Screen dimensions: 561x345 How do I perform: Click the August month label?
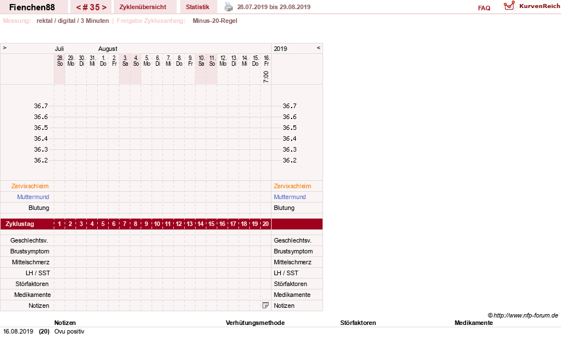click(108, 49)
